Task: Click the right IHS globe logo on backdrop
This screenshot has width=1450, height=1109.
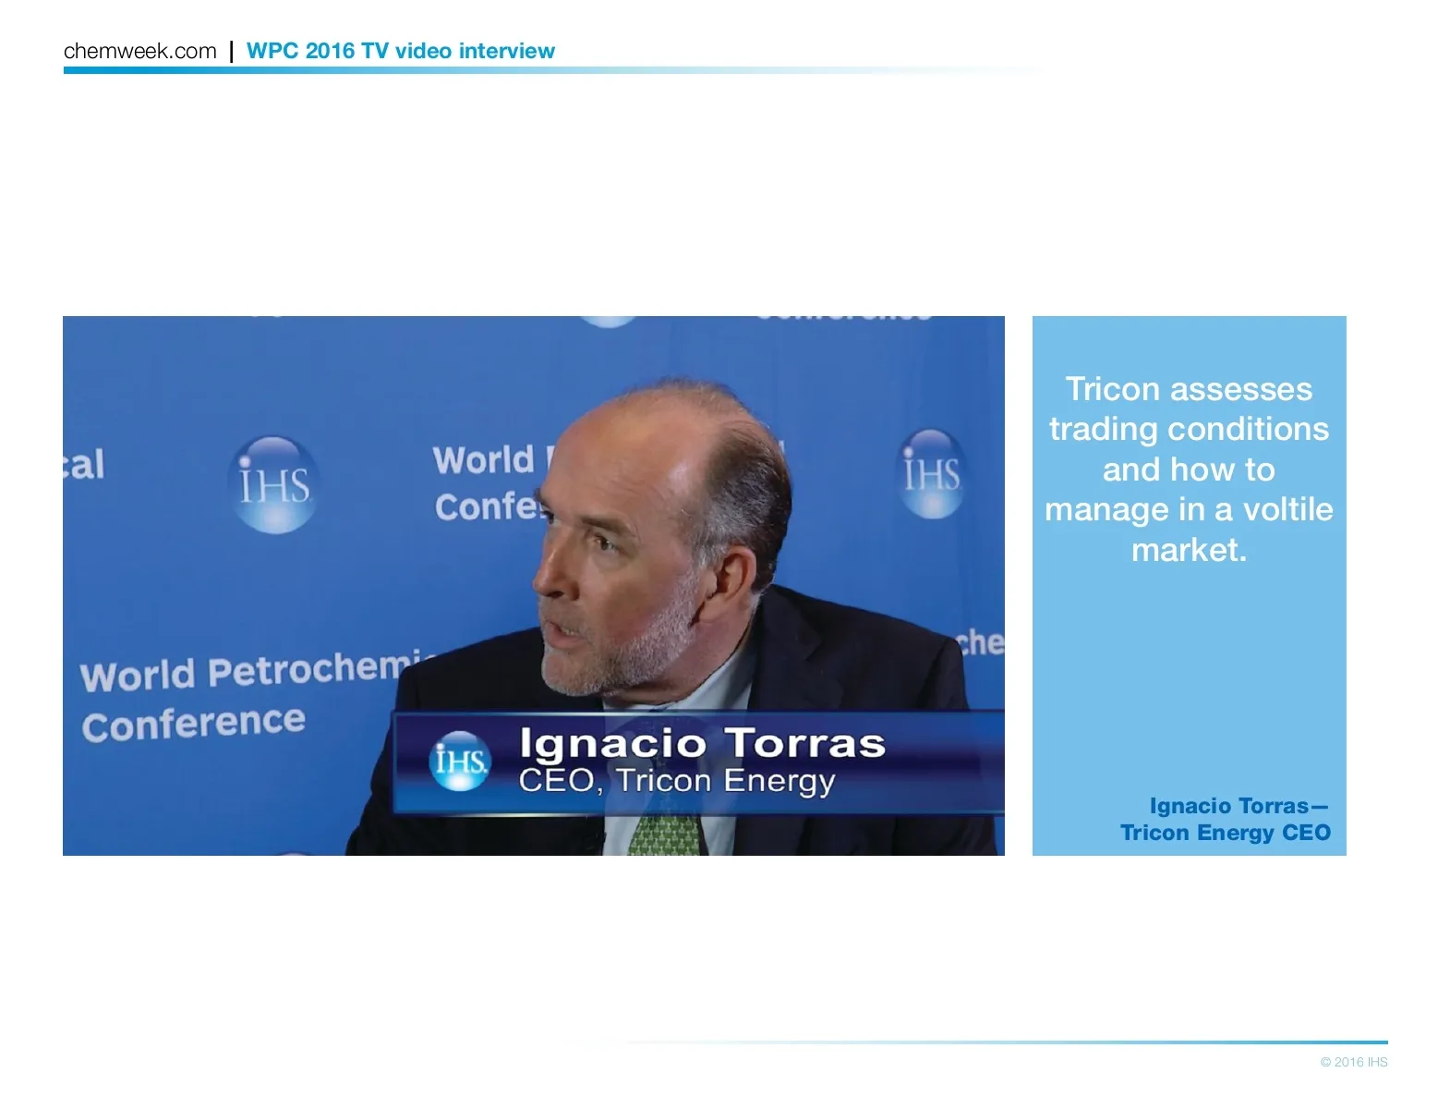Action: click(932, 474)
